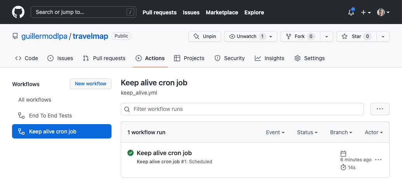Open the notifications bell
402x192 pixels.
click(351, 12)
